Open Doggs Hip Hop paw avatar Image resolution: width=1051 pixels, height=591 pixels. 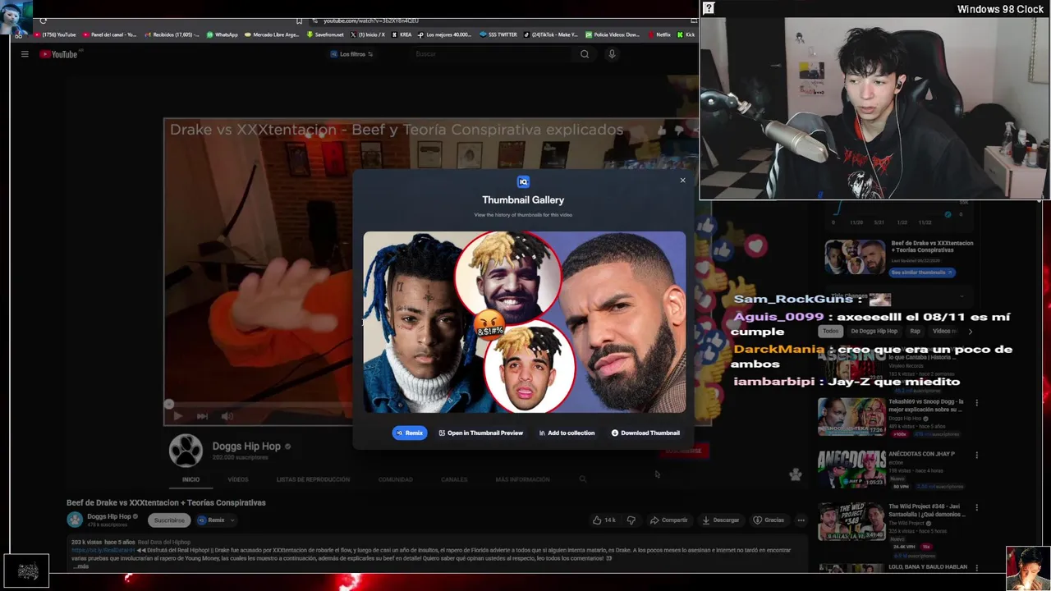(186, 451)
